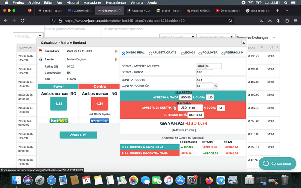Switch to the como tomar scr Google tab
Image resolution: width=301 pixels, height=188 pixels.
[x=257, y=11]
